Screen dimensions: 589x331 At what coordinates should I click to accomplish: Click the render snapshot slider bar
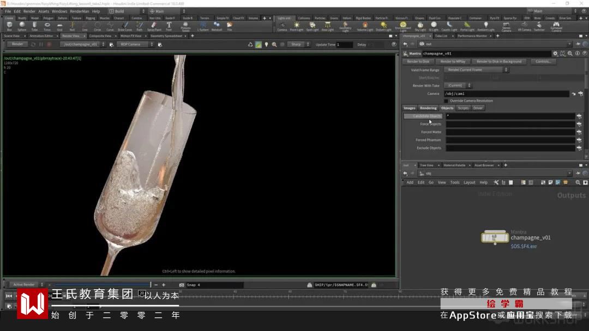[101, 285]
